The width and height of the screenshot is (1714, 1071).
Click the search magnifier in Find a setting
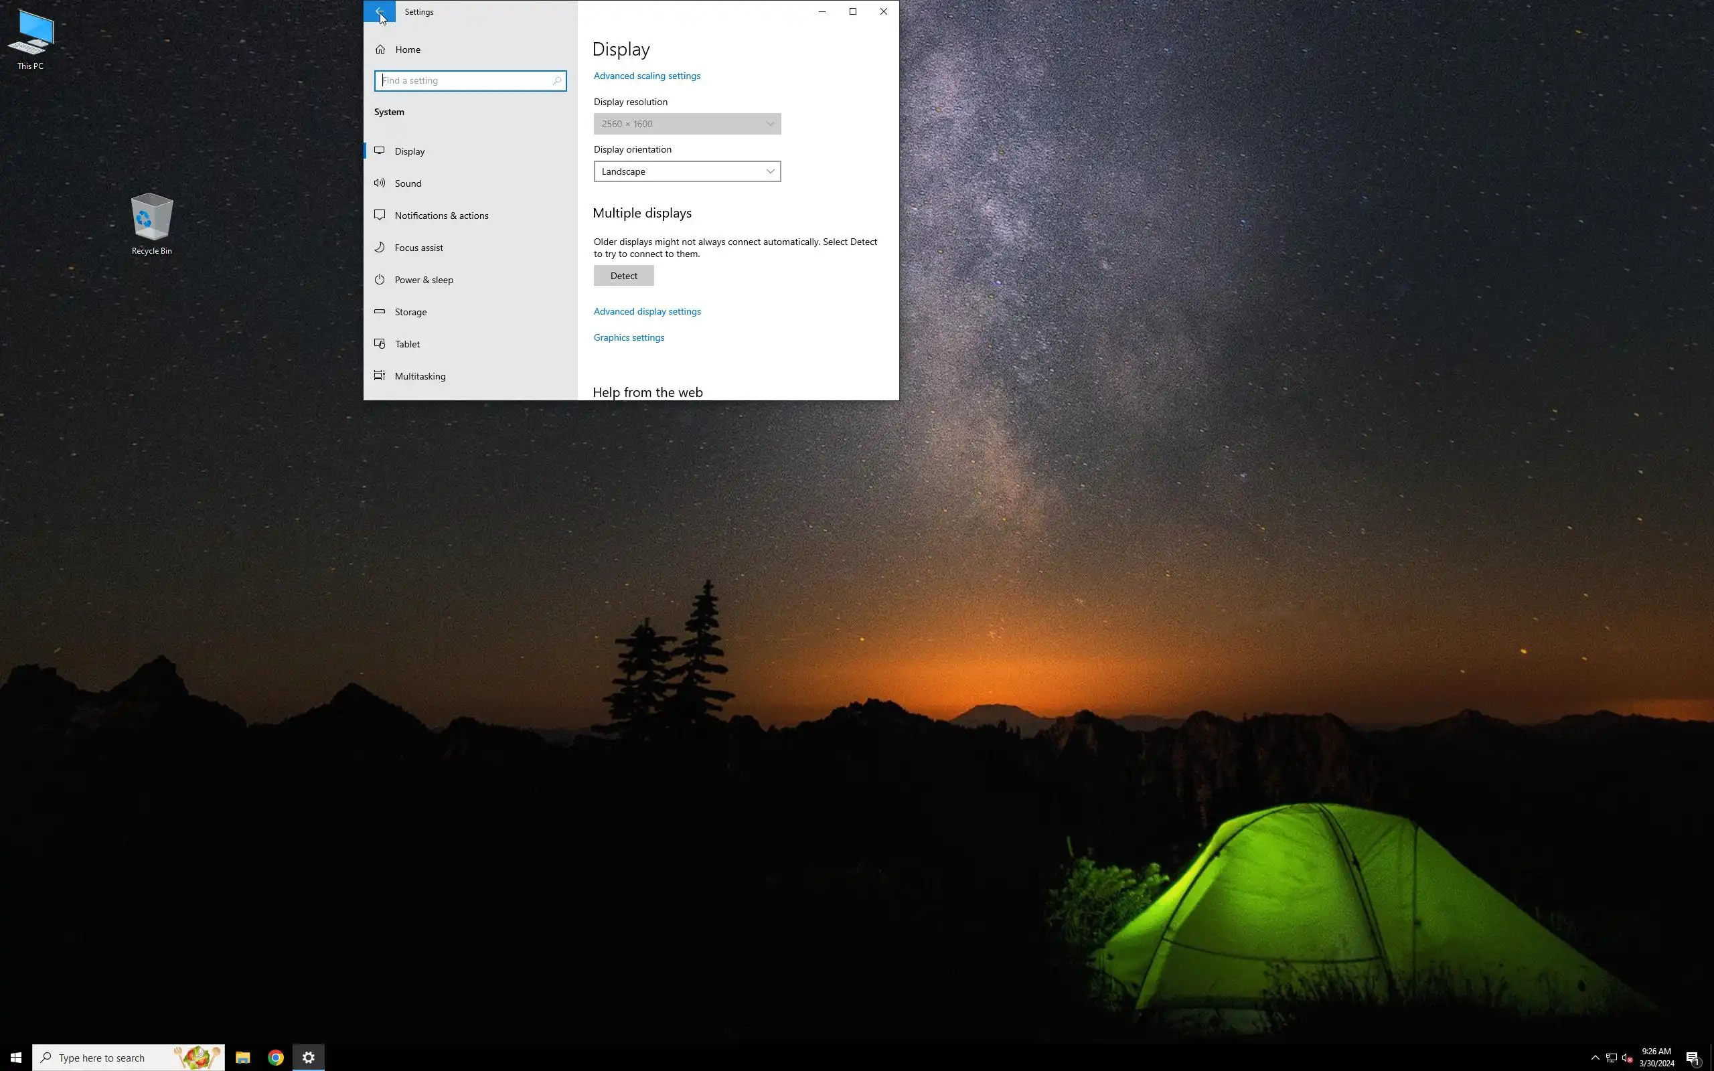[x=556, y=81]
